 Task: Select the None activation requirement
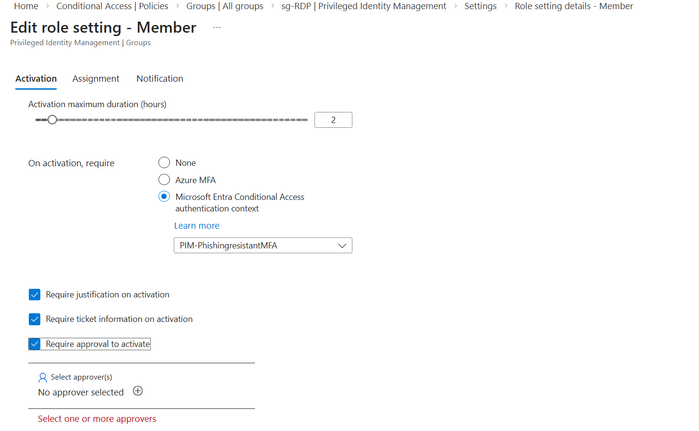[164, 163]
